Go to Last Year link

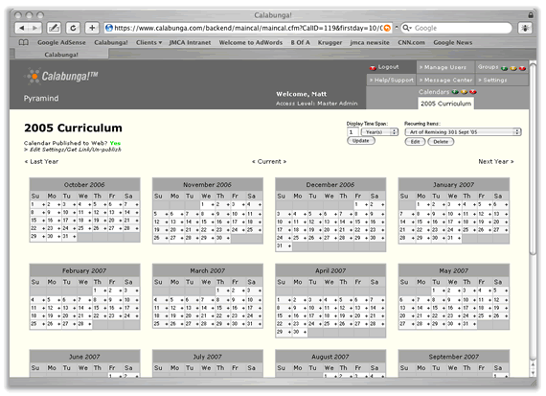[41, 161]
